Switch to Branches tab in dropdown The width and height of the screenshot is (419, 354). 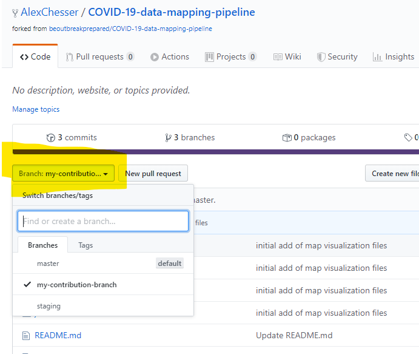pyautogui.click(x=43, y=245)
